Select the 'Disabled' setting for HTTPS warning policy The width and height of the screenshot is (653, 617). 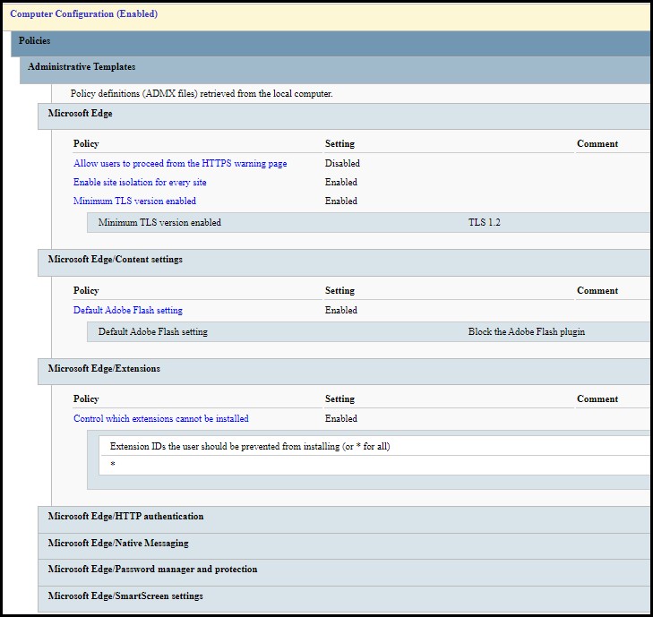point(342,163)
